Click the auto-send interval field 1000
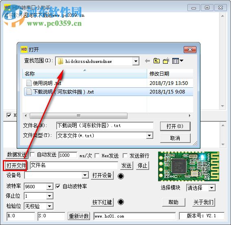Image resolution: width=231 pixels, height=225 pixels. (68, 155)
